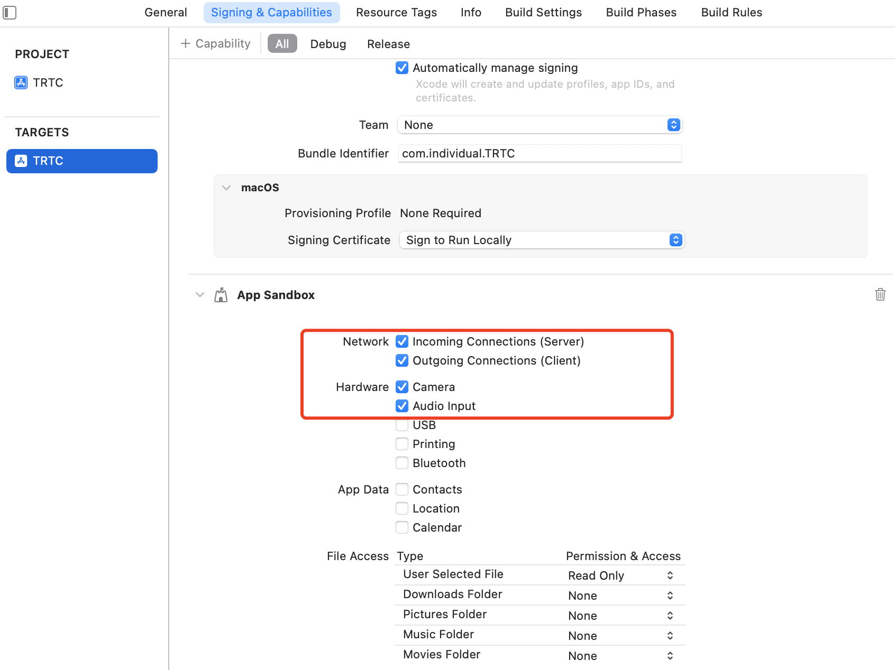Select the All configuration filter
Screen dimensions: 895x670
pos(282,44)
